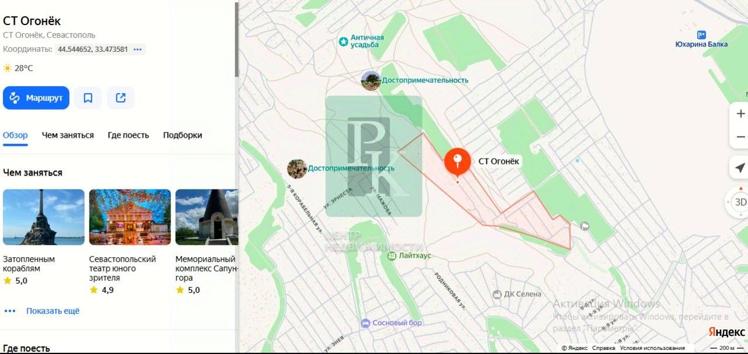Click the СТ Огонёк title heading
The height and width of the screenshot is (354, 748).
tap(32, 21)
